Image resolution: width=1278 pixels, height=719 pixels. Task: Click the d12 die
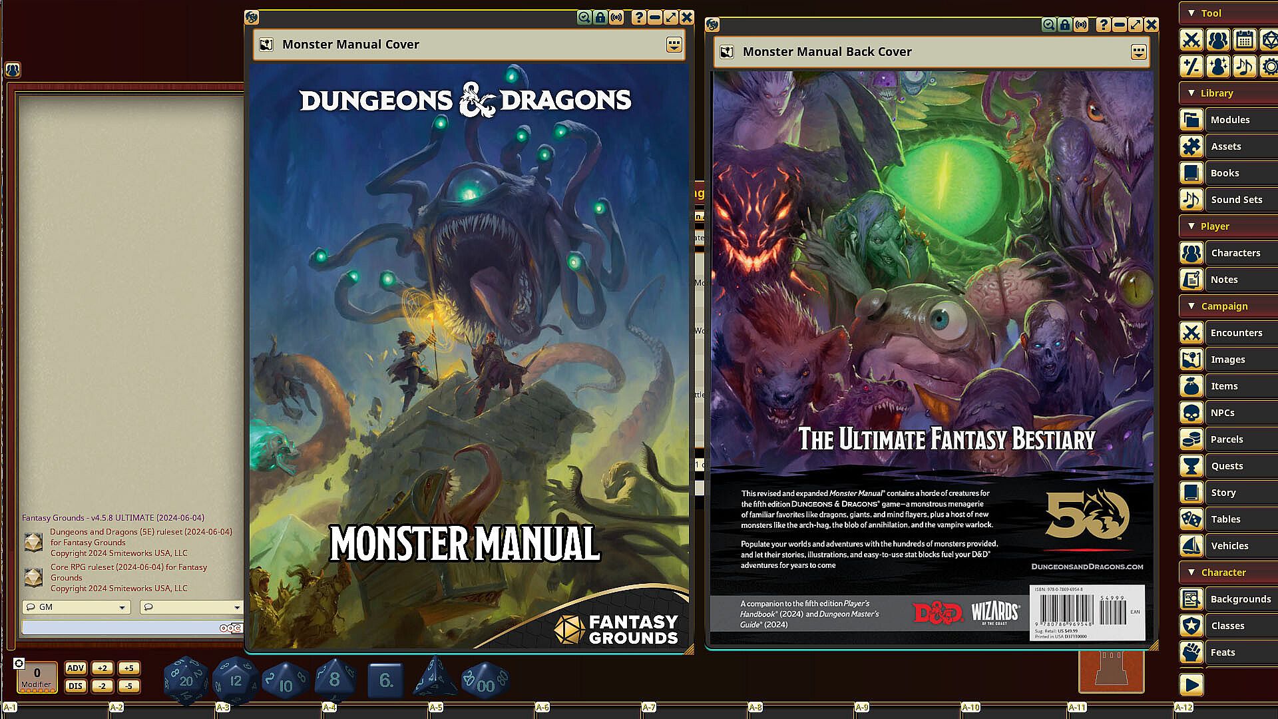[x=235, y=680]
